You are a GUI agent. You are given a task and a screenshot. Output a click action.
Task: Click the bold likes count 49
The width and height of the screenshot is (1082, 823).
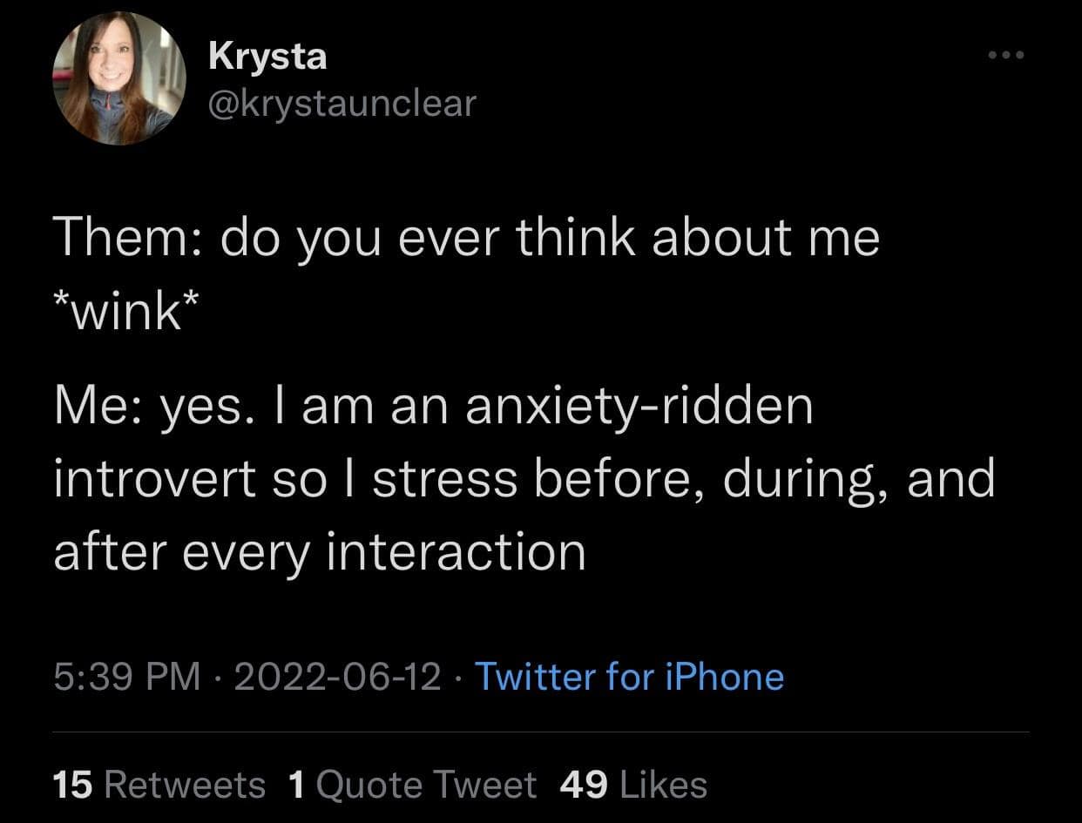pos(584,785)
